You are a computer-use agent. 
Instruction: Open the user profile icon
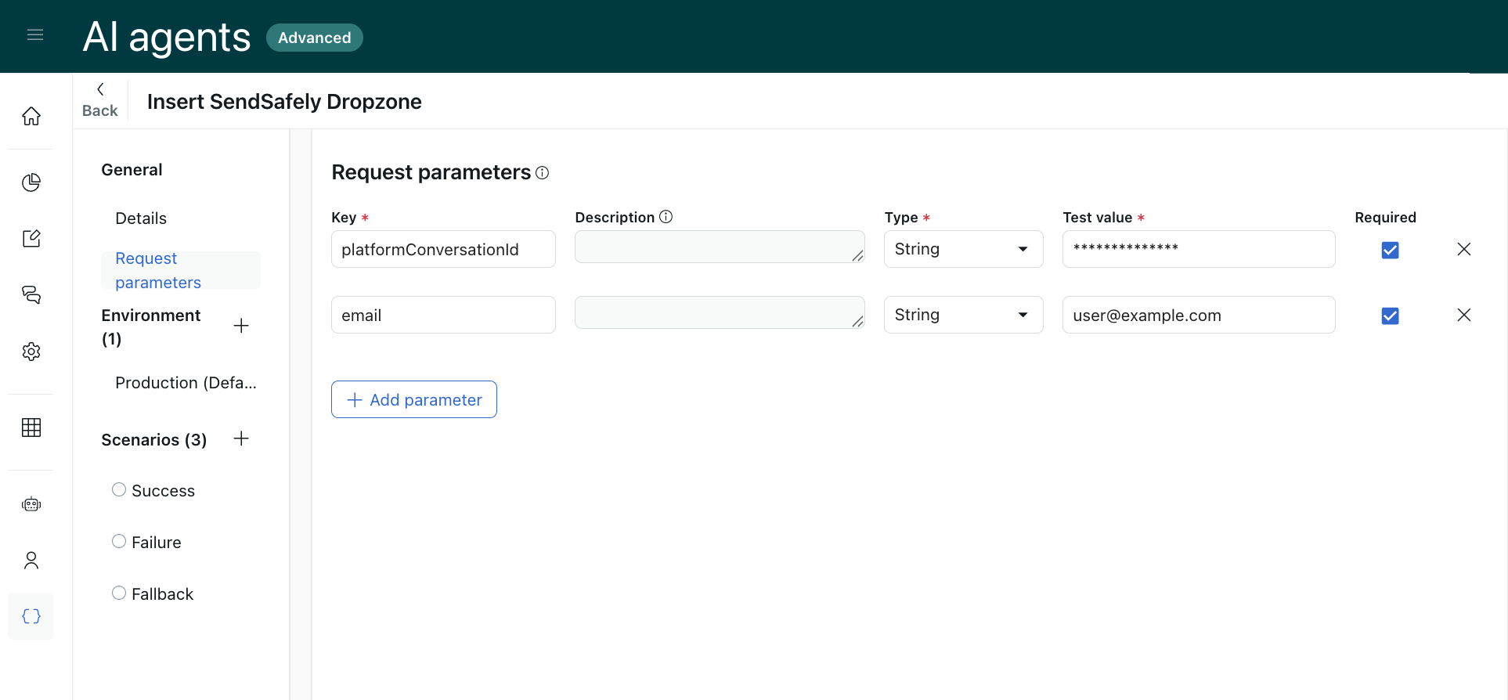click(31, 561)
